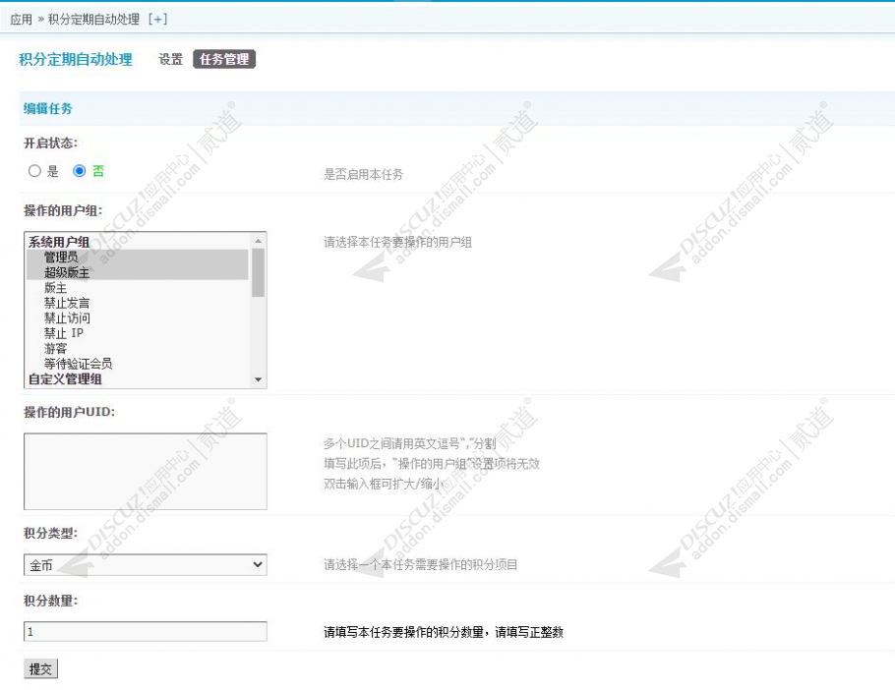Select the 是 radio button to enable task
Viewport: 895px width, 690px height.
coord(34,171)
